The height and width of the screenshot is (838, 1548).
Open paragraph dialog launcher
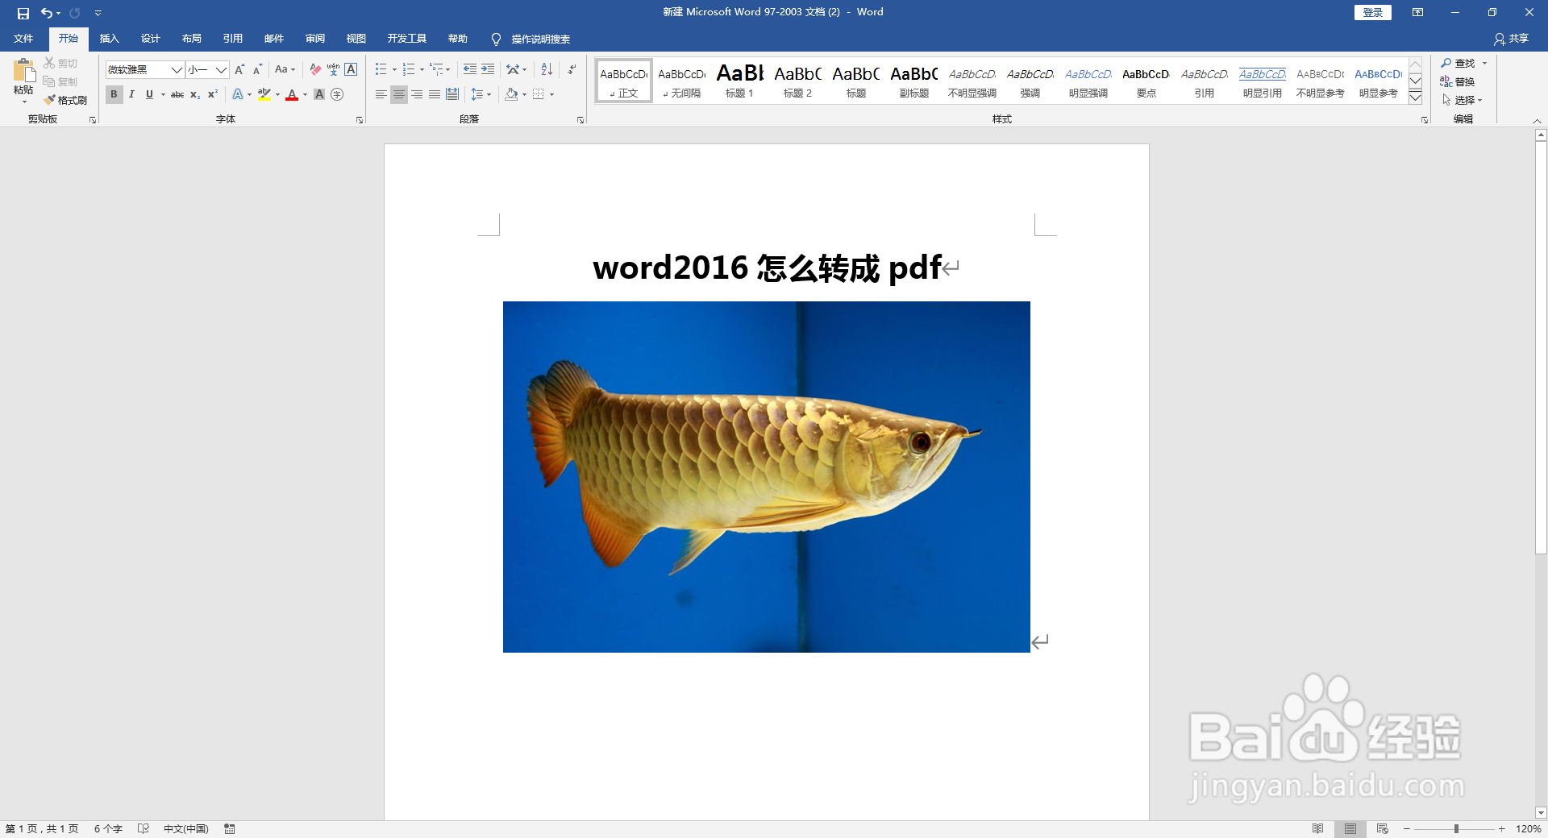click(x=580, y=119)
